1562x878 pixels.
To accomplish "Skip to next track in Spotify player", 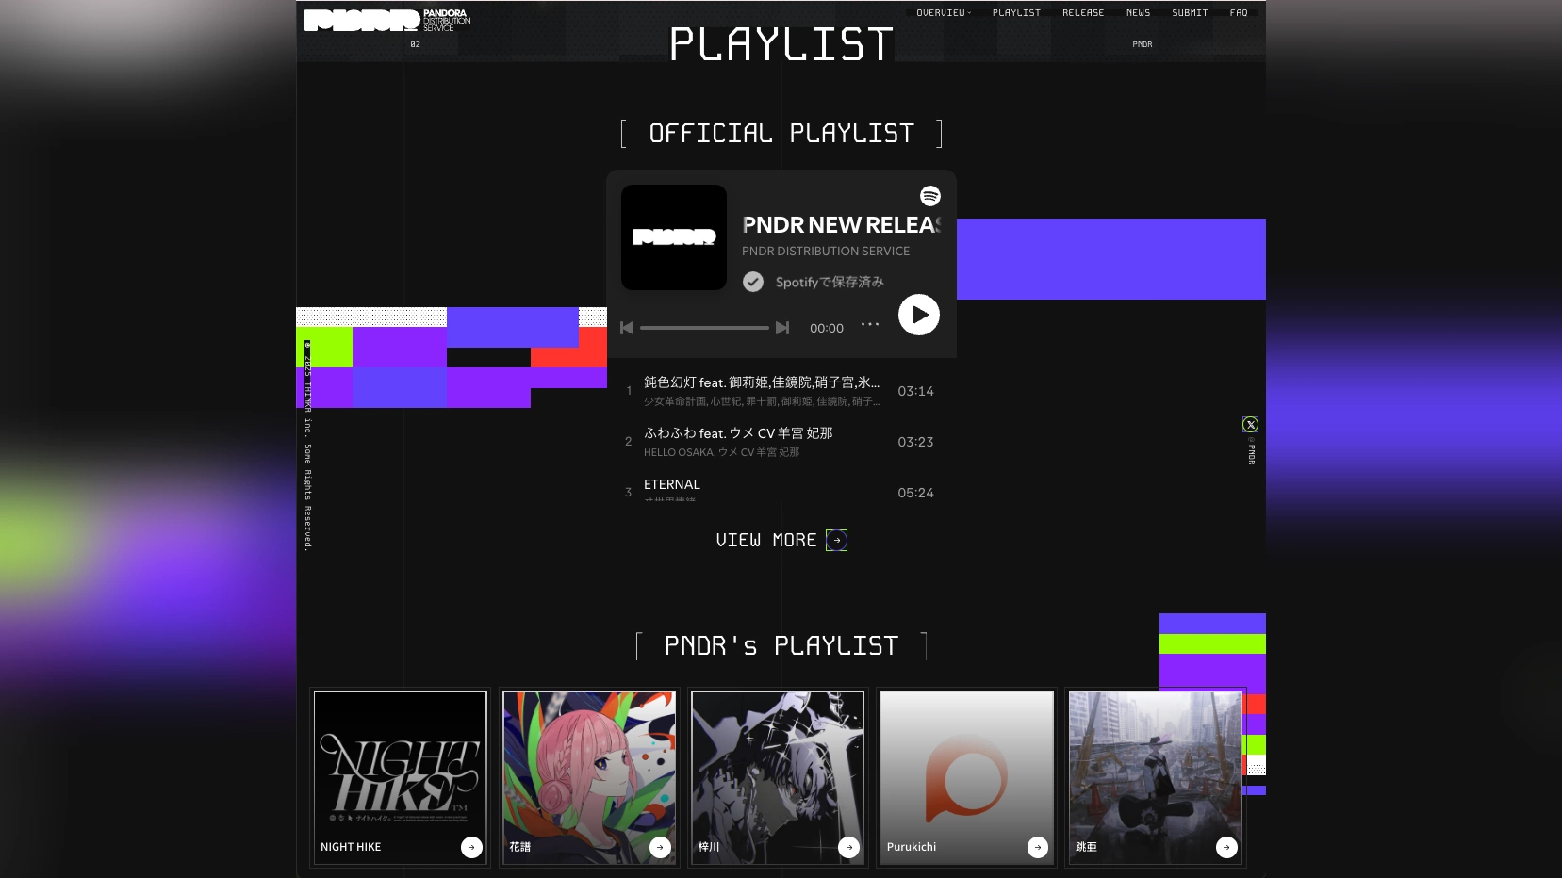I will [x=782, y=328].
